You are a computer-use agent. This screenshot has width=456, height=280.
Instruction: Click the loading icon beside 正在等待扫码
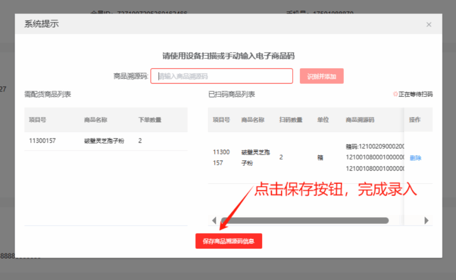pyautogui.click(x=395, y=94)
